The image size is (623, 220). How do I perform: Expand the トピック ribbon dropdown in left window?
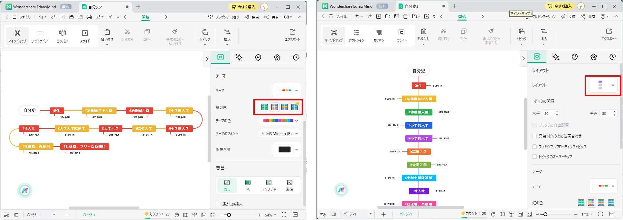point(205,45)
